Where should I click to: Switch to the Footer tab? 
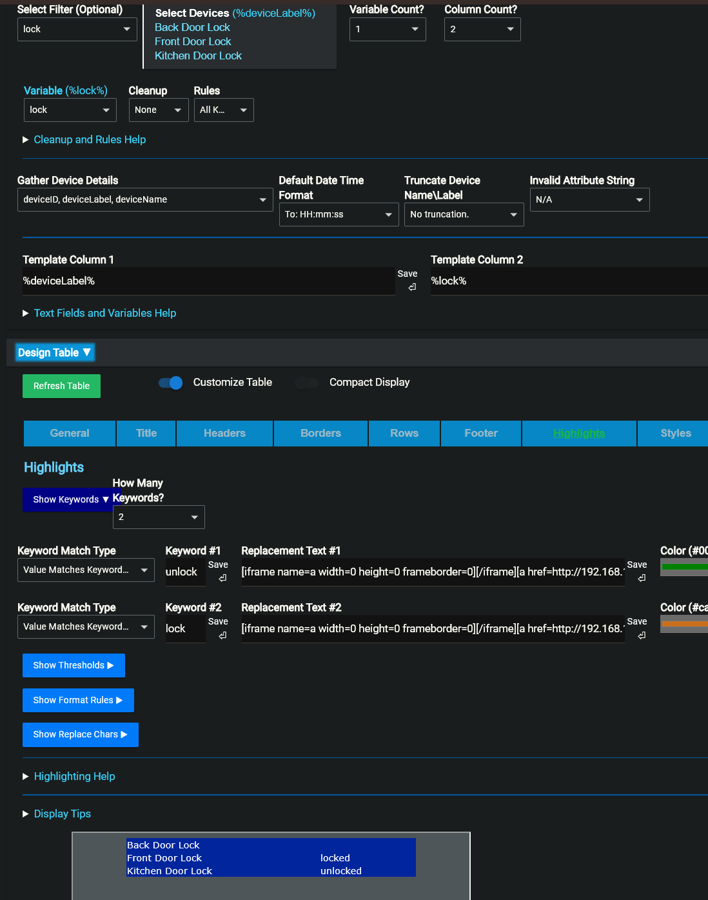point(480,434)
